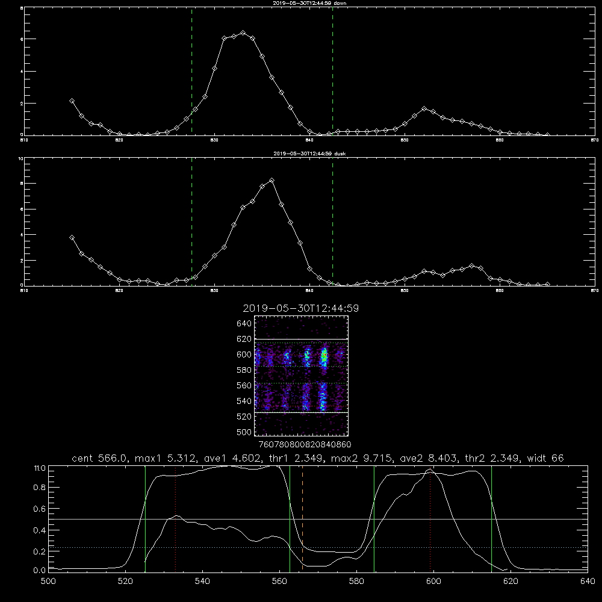The width and height of the screenshot is (602, 602).
Task: Click the red dotted line near 533
Action: 175,518
